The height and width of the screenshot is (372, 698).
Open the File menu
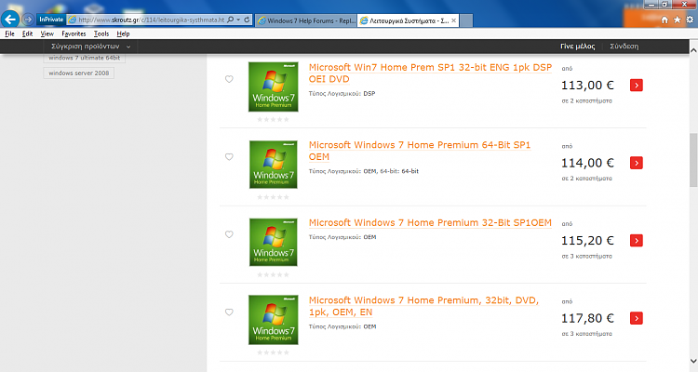coord(10,33)
